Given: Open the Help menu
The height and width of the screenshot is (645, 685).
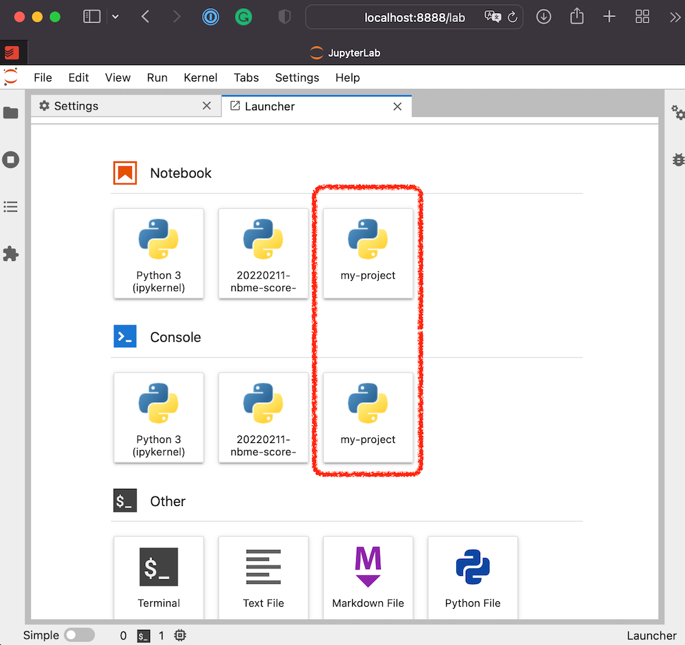Looking at the screenshot, I should pyautogui.click(x=348, y=78).
